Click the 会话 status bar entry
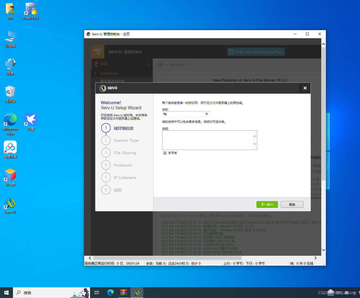 click(173, 264)
